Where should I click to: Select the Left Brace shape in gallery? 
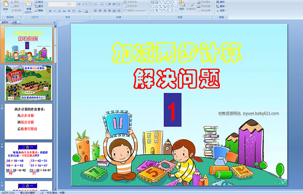pos(168,10)
